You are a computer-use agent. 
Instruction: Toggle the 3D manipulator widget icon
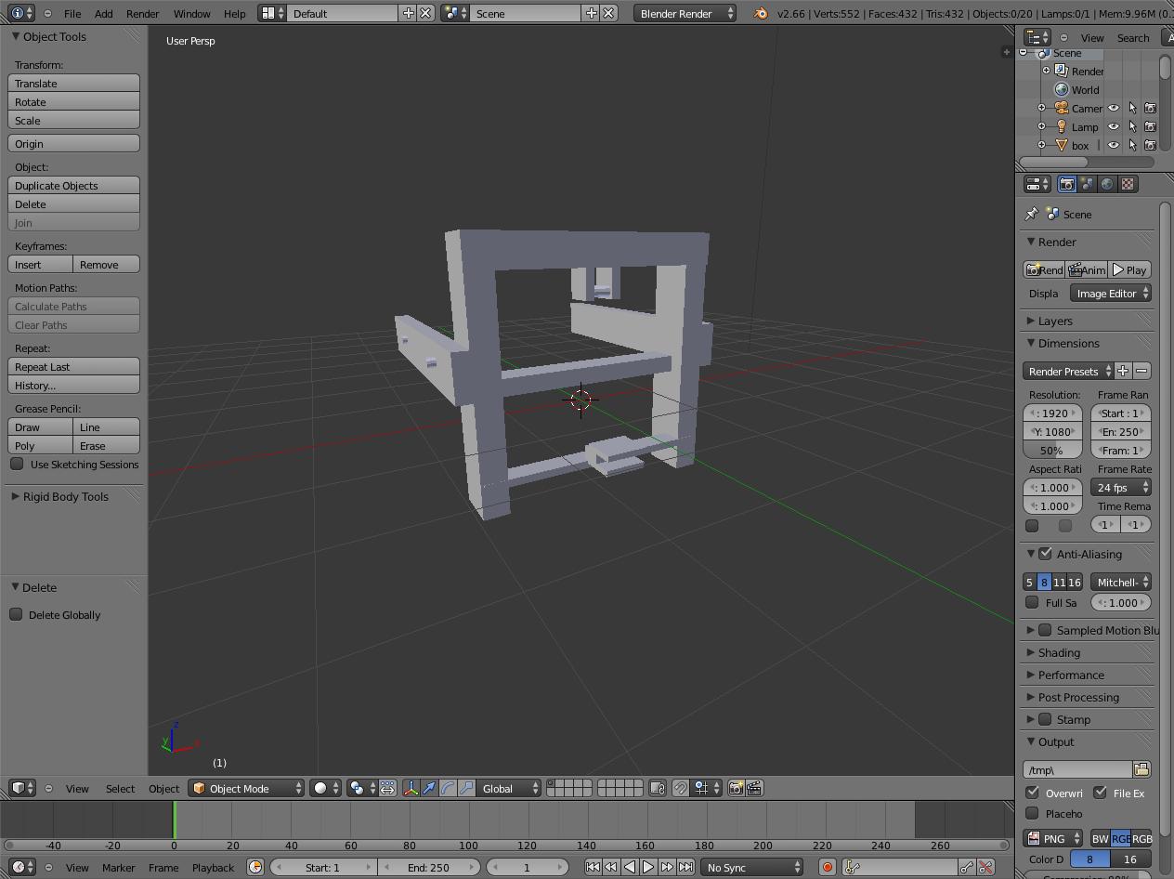tap(411, 788)
